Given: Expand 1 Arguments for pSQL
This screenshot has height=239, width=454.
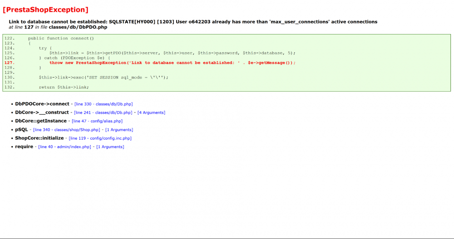Looking at the screenshot, I should 119,130.
